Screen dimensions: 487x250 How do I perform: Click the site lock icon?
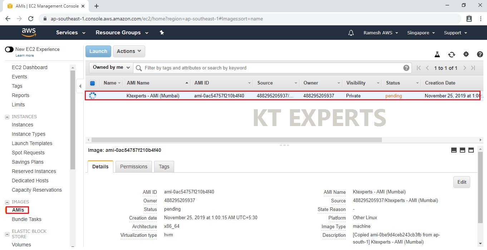pyautogui.click(x=45, y=19)
